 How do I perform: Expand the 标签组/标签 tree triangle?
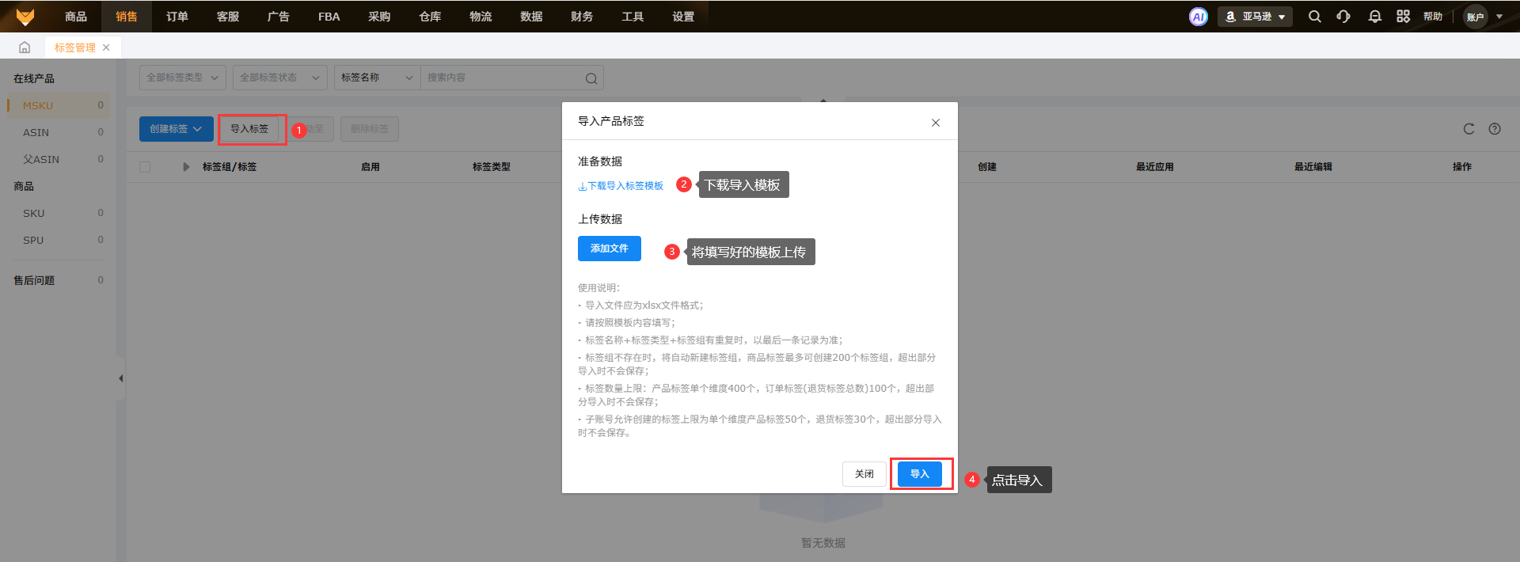pyautogui.click(x=186, y=167)
